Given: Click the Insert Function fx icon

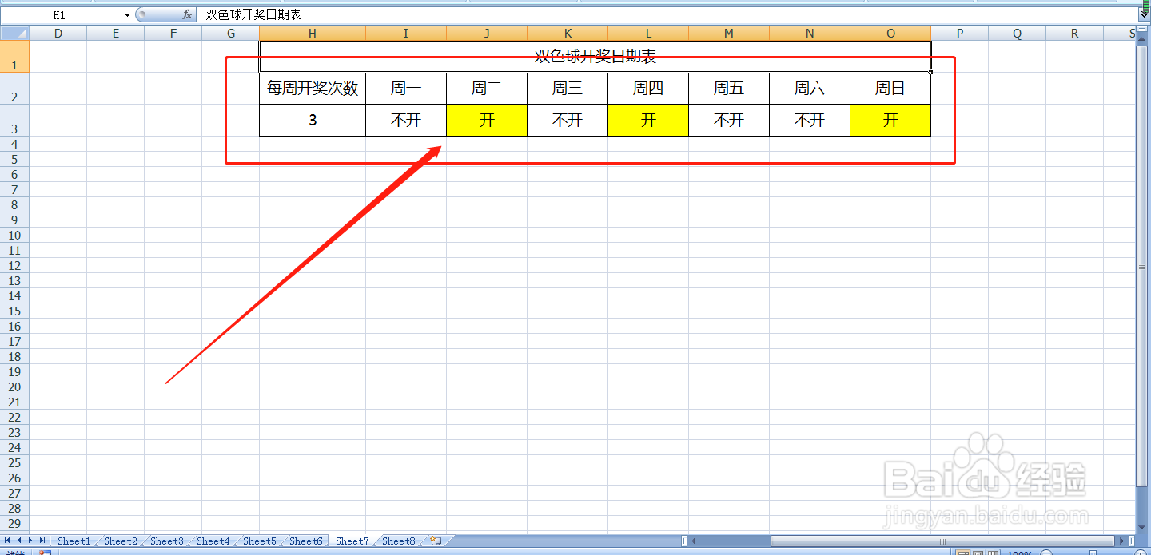Looking at the screenshot, I should pyautogui.click(x=186, y=14).
